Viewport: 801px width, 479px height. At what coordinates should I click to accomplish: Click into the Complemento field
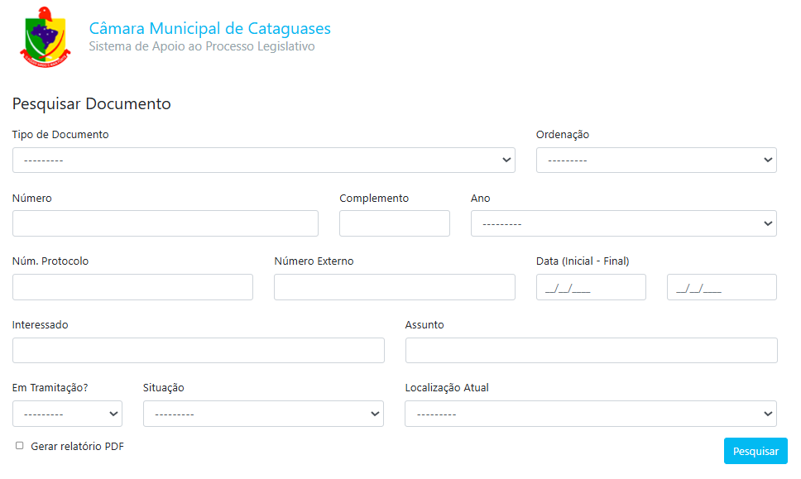[x=394, y=223]
